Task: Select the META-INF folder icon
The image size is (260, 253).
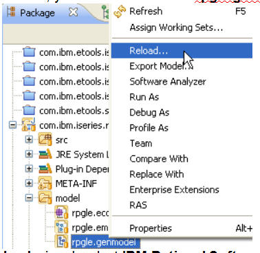Action: (x=45, y=183)
